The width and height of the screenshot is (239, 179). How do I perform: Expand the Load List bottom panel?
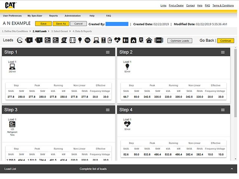coord(232,169)
